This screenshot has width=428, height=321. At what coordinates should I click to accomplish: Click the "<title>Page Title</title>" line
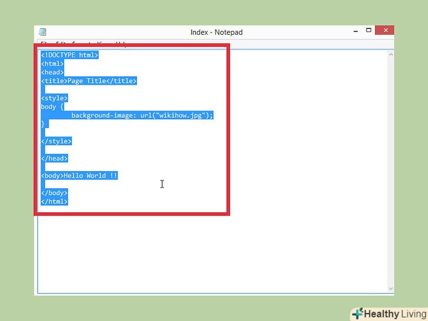tap(89, 81)
